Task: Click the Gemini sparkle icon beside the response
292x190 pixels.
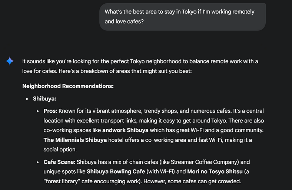Action: (10, 61)
